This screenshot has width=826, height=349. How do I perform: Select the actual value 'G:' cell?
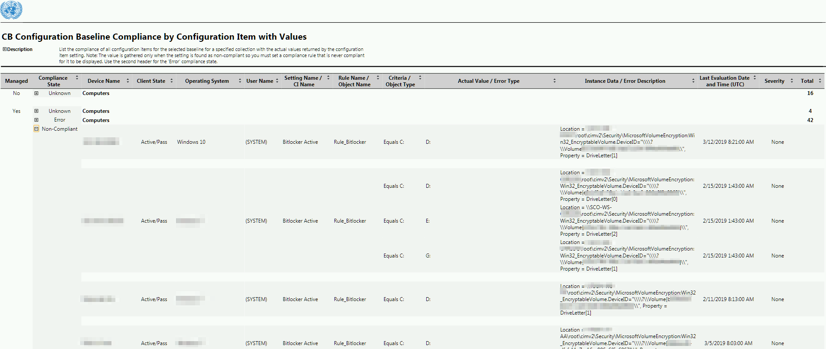click(428, 256)
